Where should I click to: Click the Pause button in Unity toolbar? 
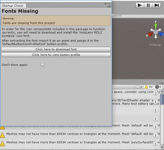148,5
